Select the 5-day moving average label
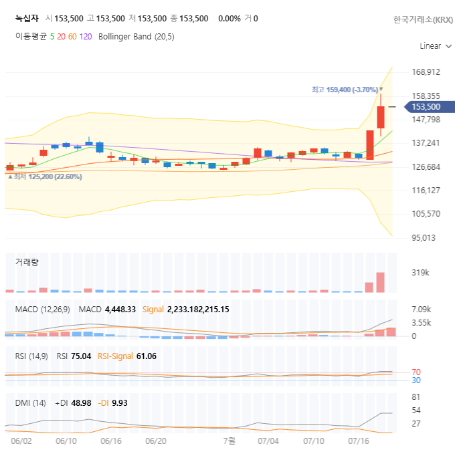Viewport: 455px width, 466px height. click(x=52, y=37)
